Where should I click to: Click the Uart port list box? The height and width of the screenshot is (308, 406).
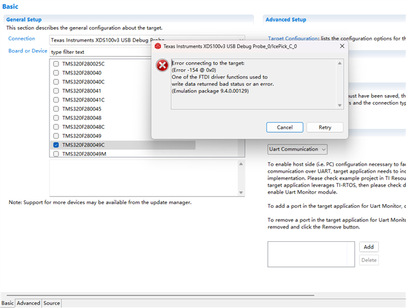coord(311,254)
